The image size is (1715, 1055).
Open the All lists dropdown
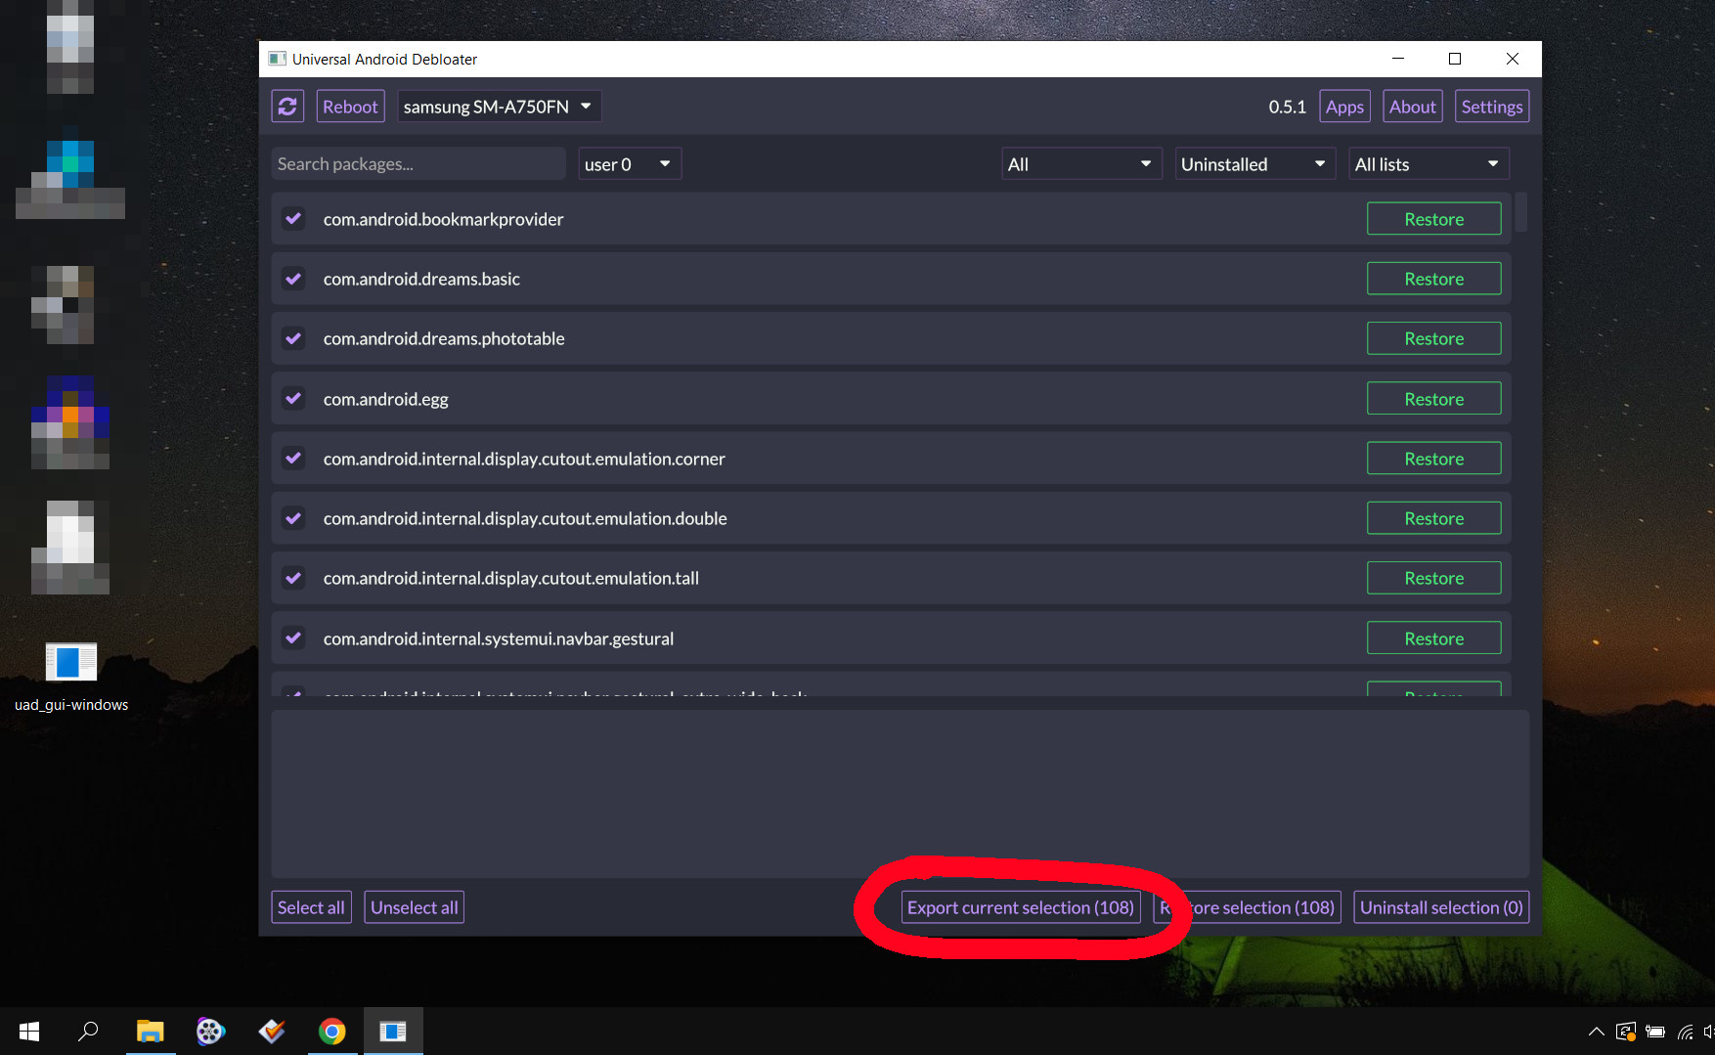1428,163
